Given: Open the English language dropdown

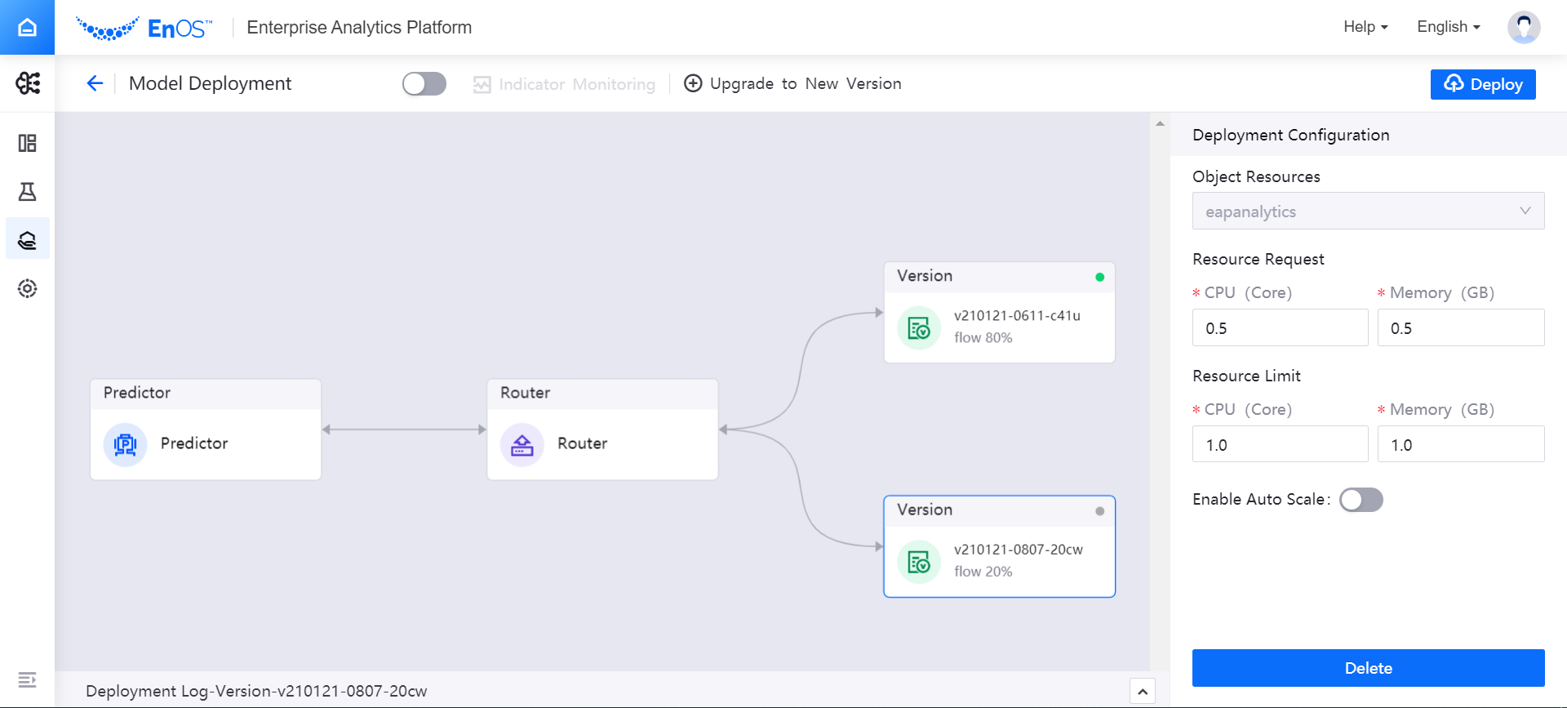Looking at the screenshot, I should (1449, 27).
